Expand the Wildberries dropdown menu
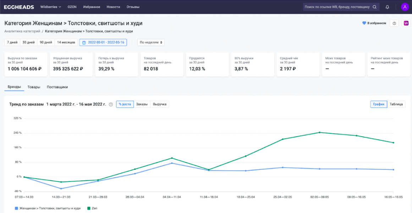The width and height of the screenshot is (412, 213). [51, 7]
